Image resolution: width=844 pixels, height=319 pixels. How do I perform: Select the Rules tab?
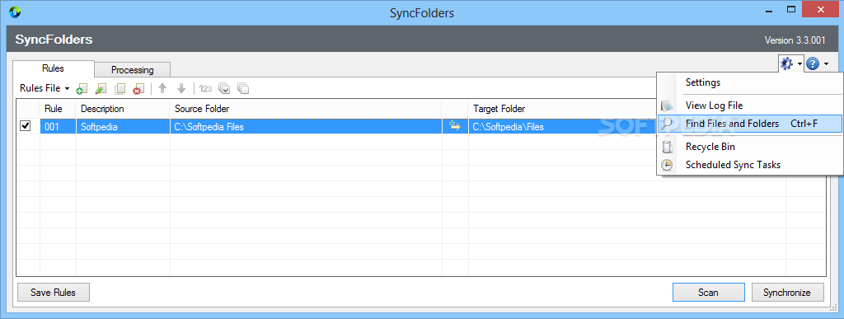pos(54,68)
